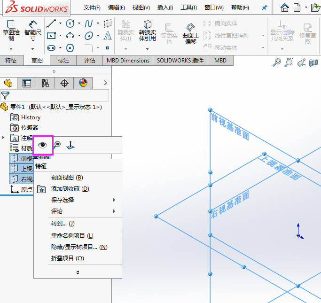Select the Smart Dimension (智能尺寸) tool
The width and height of the screenshot is (321, 303).
pyautogui.click(x=32, y=24)
